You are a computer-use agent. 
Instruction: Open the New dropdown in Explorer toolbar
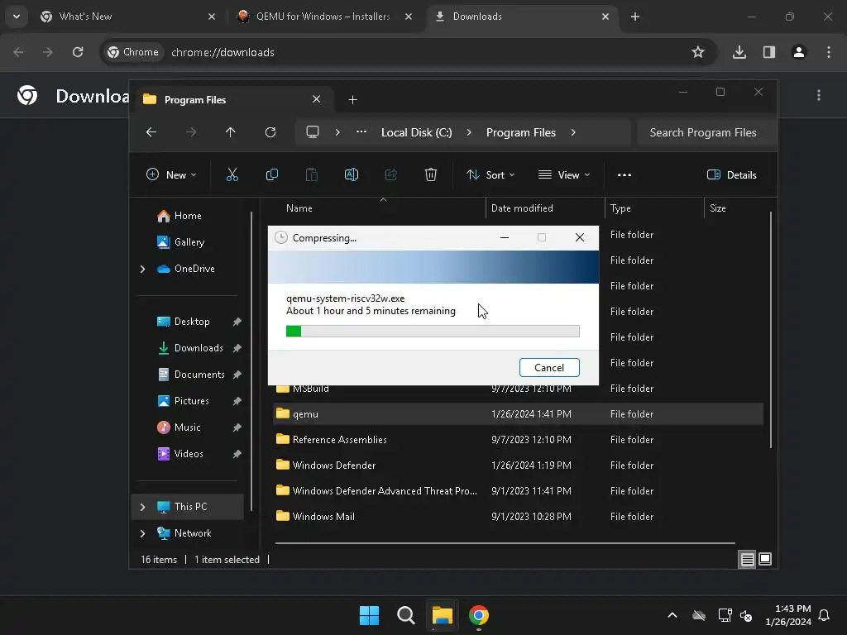171,175
